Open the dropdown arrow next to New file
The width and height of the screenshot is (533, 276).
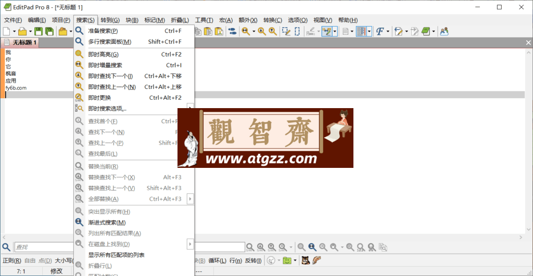(14, 32)
